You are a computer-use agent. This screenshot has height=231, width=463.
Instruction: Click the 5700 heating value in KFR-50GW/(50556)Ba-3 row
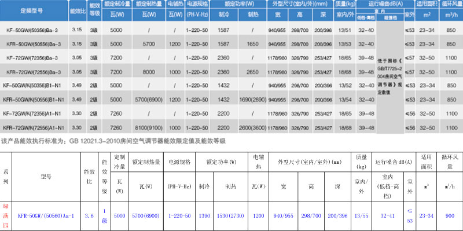point(149,44)
